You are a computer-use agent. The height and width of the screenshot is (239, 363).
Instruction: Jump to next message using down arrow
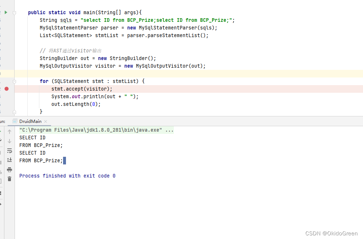[x=9, y=142]
